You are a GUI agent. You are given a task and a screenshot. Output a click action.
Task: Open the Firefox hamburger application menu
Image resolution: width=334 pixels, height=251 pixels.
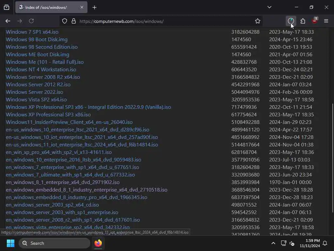click(x=326, y=21)
